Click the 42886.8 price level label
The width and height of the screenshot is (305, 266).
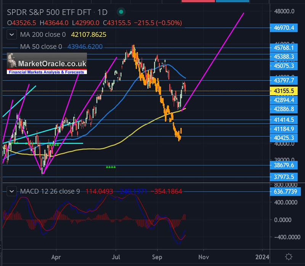pos(284,109)
